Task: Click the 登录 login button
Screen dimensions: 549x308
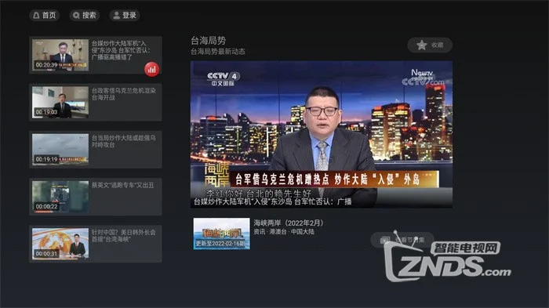Action: (125, 16)
